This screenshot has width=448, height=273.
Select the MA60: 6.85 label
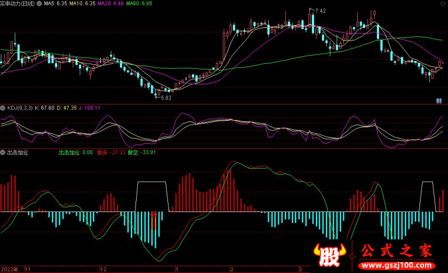(x=139, y=4)
